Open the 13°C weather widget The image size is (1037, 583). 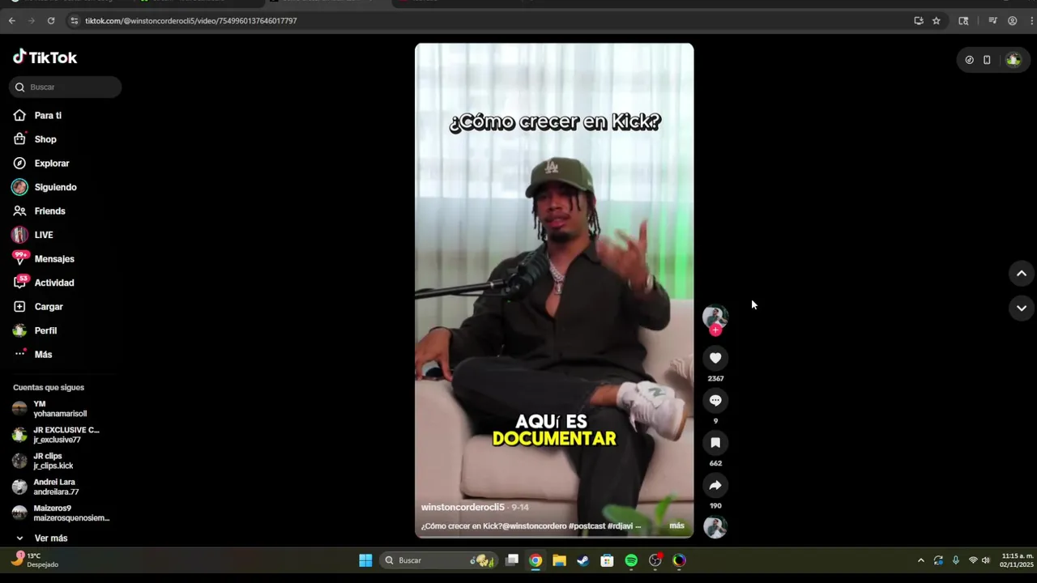(35, 560)
